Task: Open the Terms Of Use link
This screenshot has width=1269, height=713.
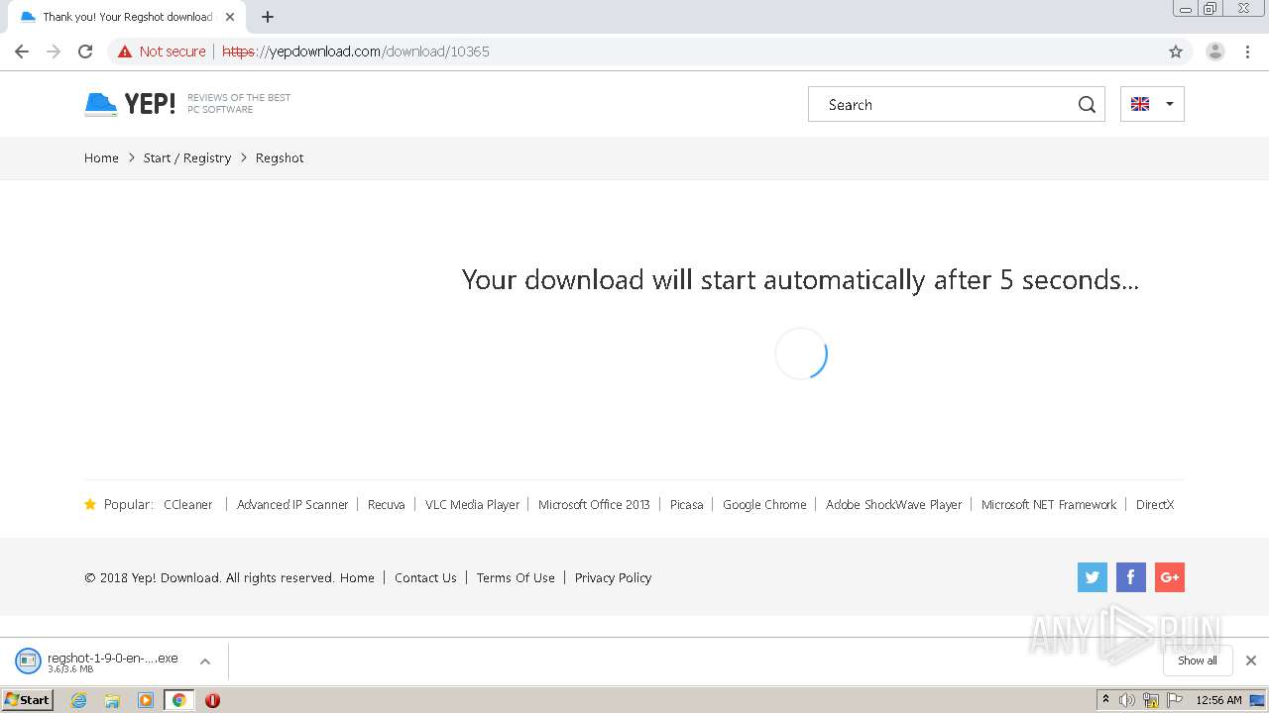Action: (x=516, y=577)
